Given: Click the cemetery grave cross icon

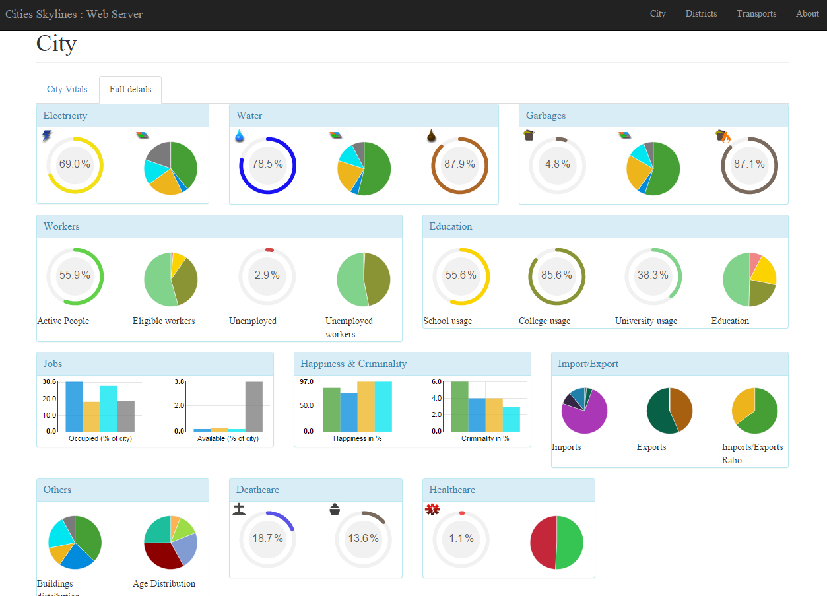Looking at the screenshot, I should pyautogui.click(x=239, y=510).
